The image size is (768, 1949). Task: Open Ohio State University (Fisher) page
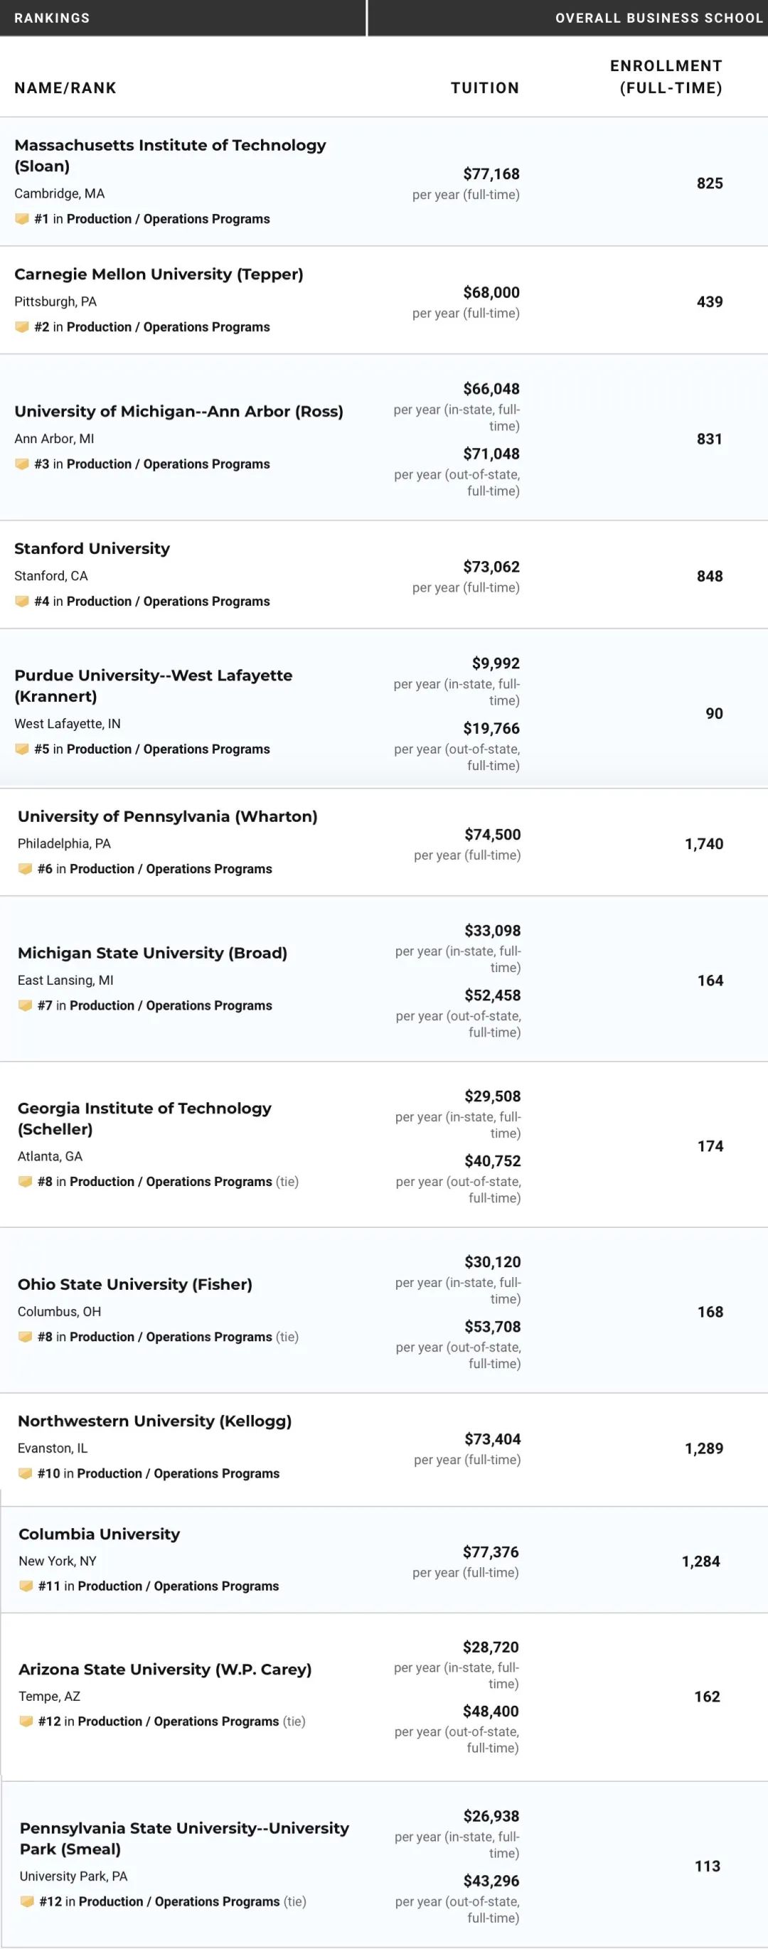point(134,1284)
